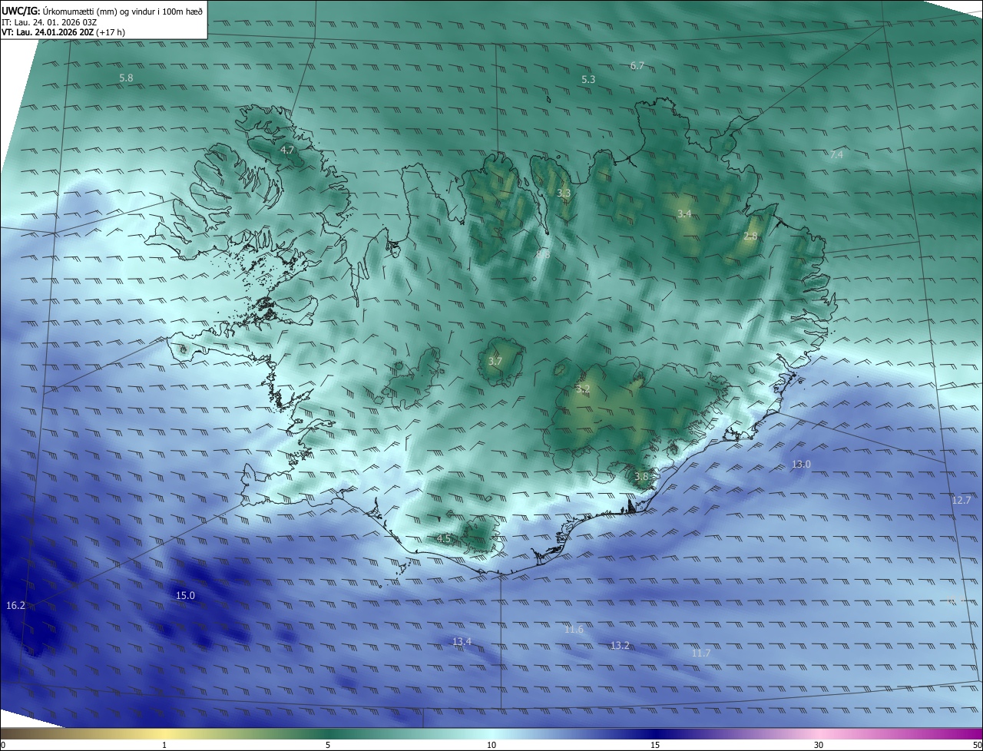Screen dimensions: 983x751
Task: Click the color scale tick label 1
Action: (164, 745)
